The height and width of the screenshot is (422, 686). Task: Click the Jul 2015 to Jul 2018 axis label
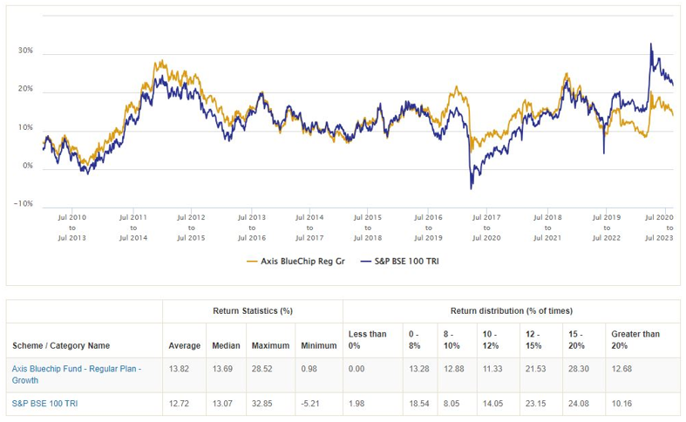click(x=368, y=228)
